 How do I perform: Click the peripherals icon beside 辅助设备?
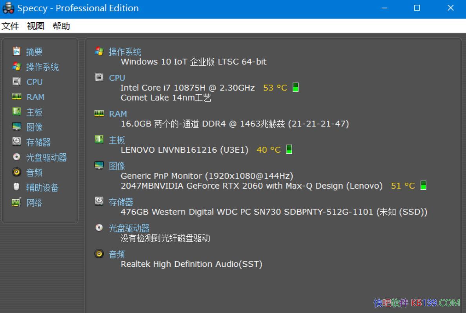(x=17, y=187)
